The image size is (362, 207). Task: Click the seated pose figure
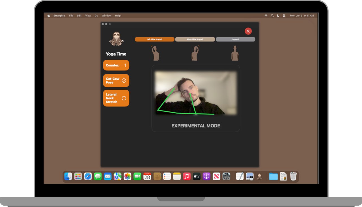[235, 53]
